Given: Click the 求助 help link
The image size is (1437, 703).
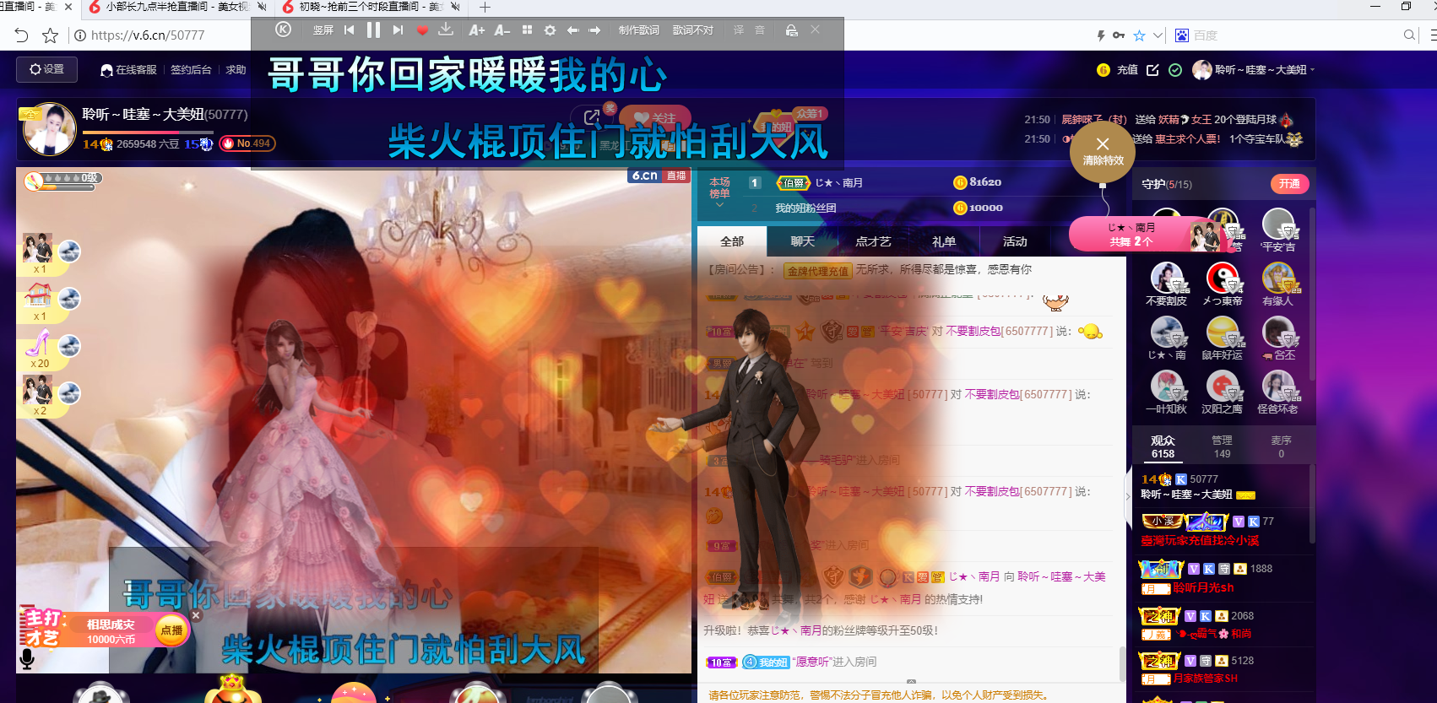Looking at the screenshot, I should click(x=236, y=70).
